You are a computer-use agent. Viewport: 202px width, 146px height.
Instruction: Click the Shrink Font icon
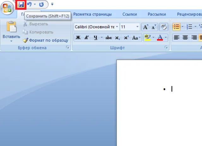click(x=154, y=27)
